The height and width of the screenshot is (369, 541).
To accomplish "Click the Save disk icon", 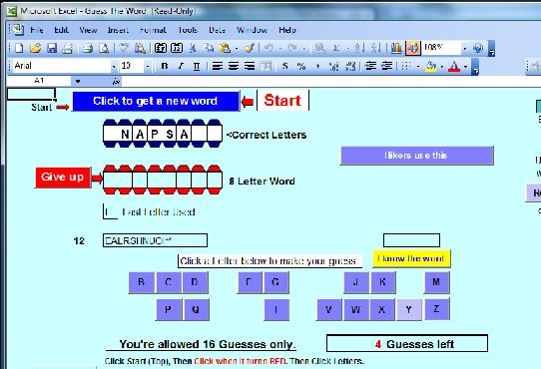I will click(x=52, y=48).
